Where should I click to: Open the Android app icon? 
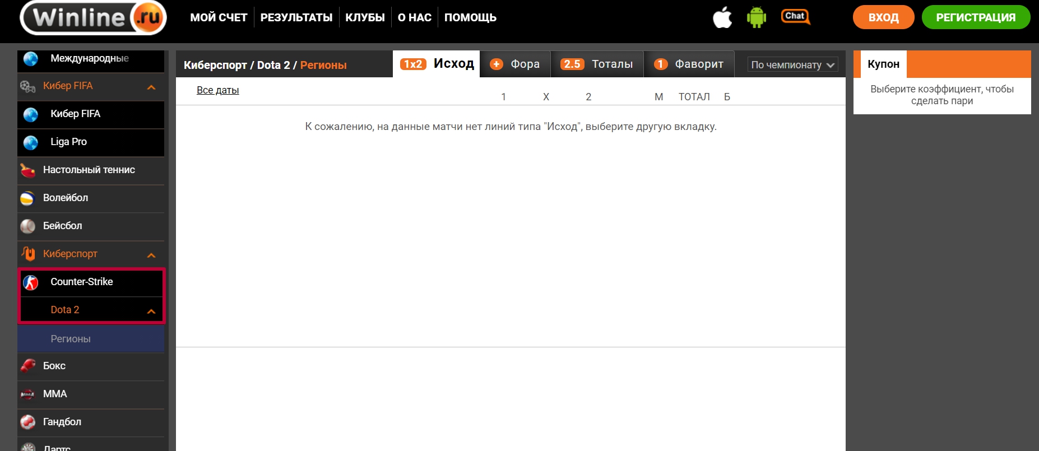tap(756, 17)
